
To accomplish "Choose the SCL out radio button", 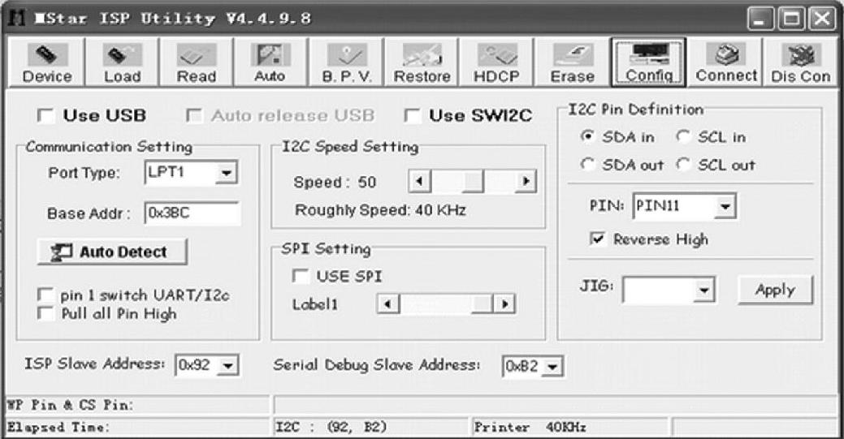I will coord(683,164).
